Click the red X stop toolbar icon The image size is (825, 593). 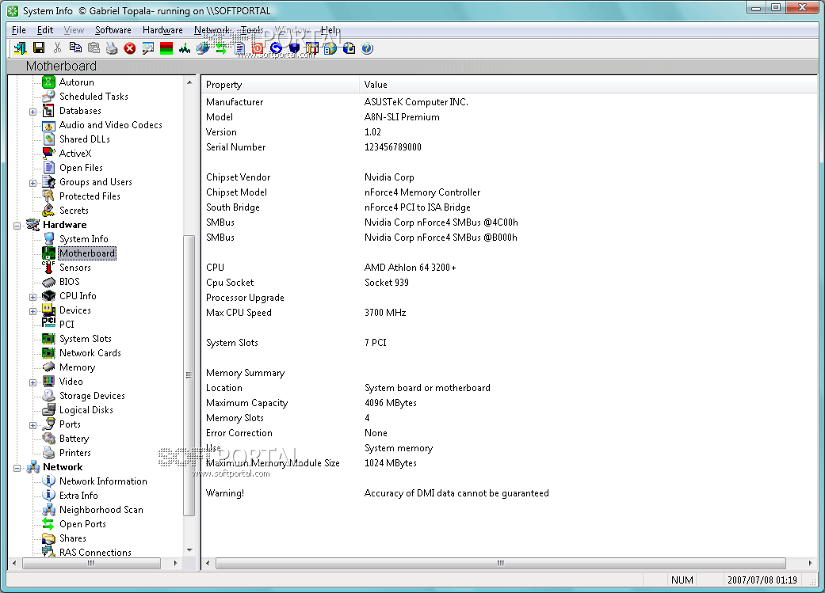tap(130, 48)
